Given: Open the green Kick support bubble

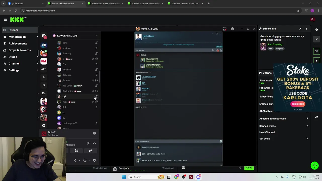Looking at the screenshot, I should pyautogui.click(x=314, y=165).
